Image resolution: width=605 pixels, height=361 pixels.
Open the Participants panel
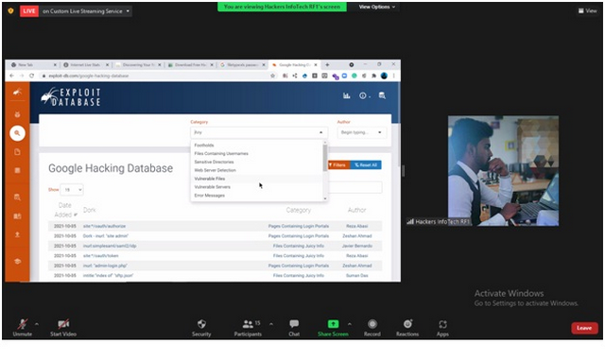(x=248, y=327)
